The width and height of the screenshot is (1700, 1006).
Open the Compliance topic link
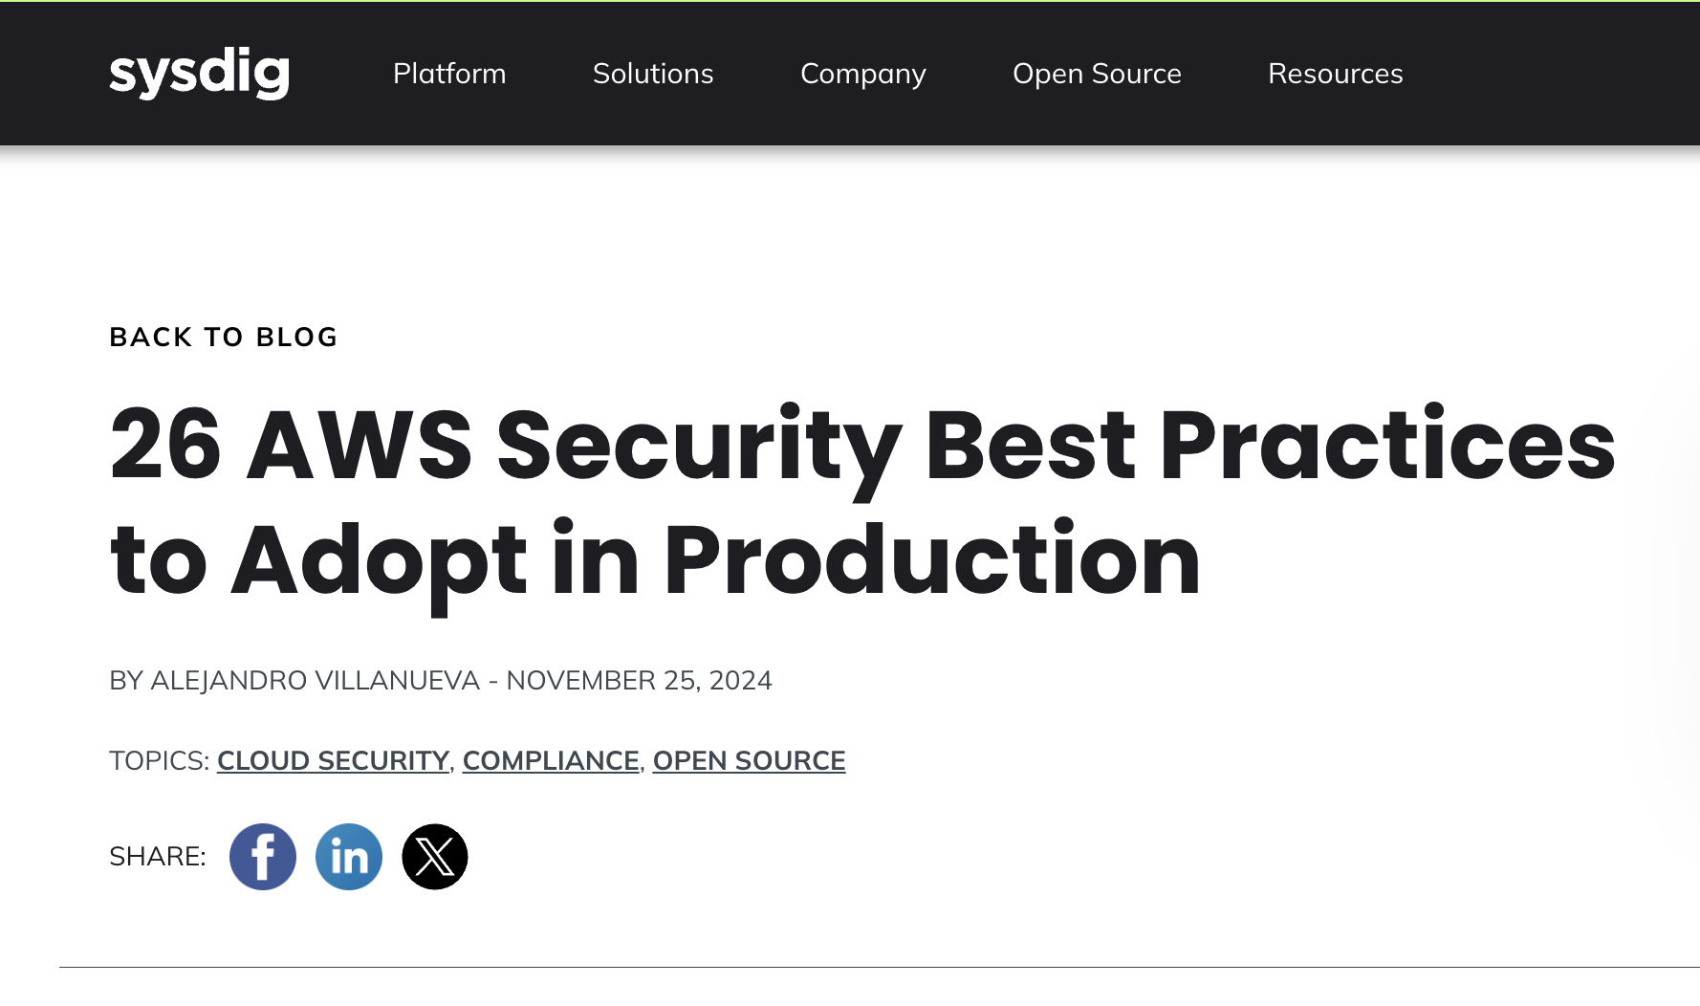pyautogui.click(x=551, y=761)
